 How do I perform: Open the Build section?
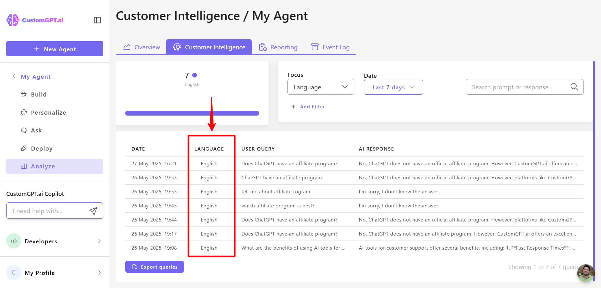[39, 94]
